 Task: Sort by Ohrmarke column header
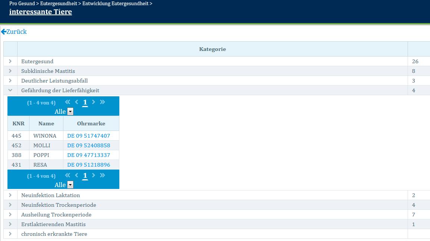(91, 123)
